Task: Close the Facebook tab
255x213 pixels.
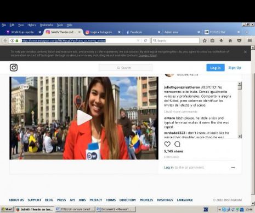Action: 159,32
